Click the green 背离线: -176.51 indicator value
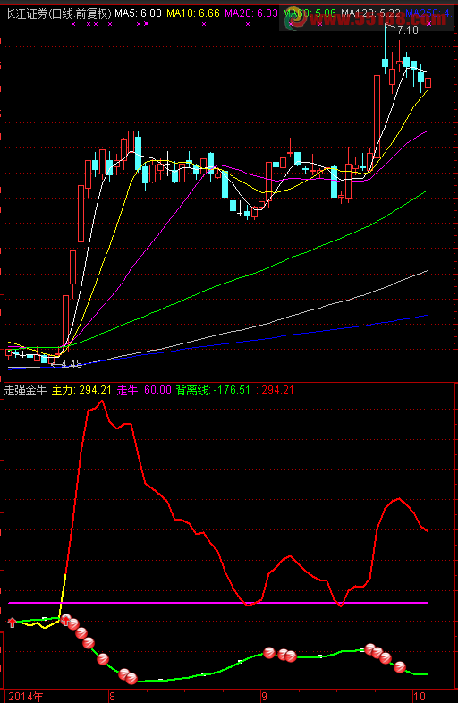The width and height of the screenshot is (458, 703). point(213,390)
